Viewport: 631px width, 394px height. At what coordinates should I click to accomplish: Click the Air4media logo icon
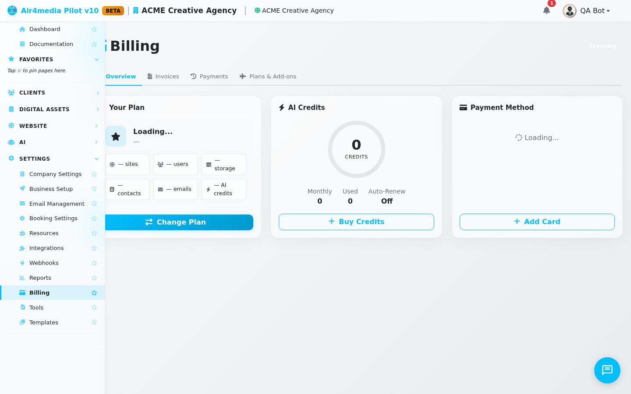coord(12,11)
